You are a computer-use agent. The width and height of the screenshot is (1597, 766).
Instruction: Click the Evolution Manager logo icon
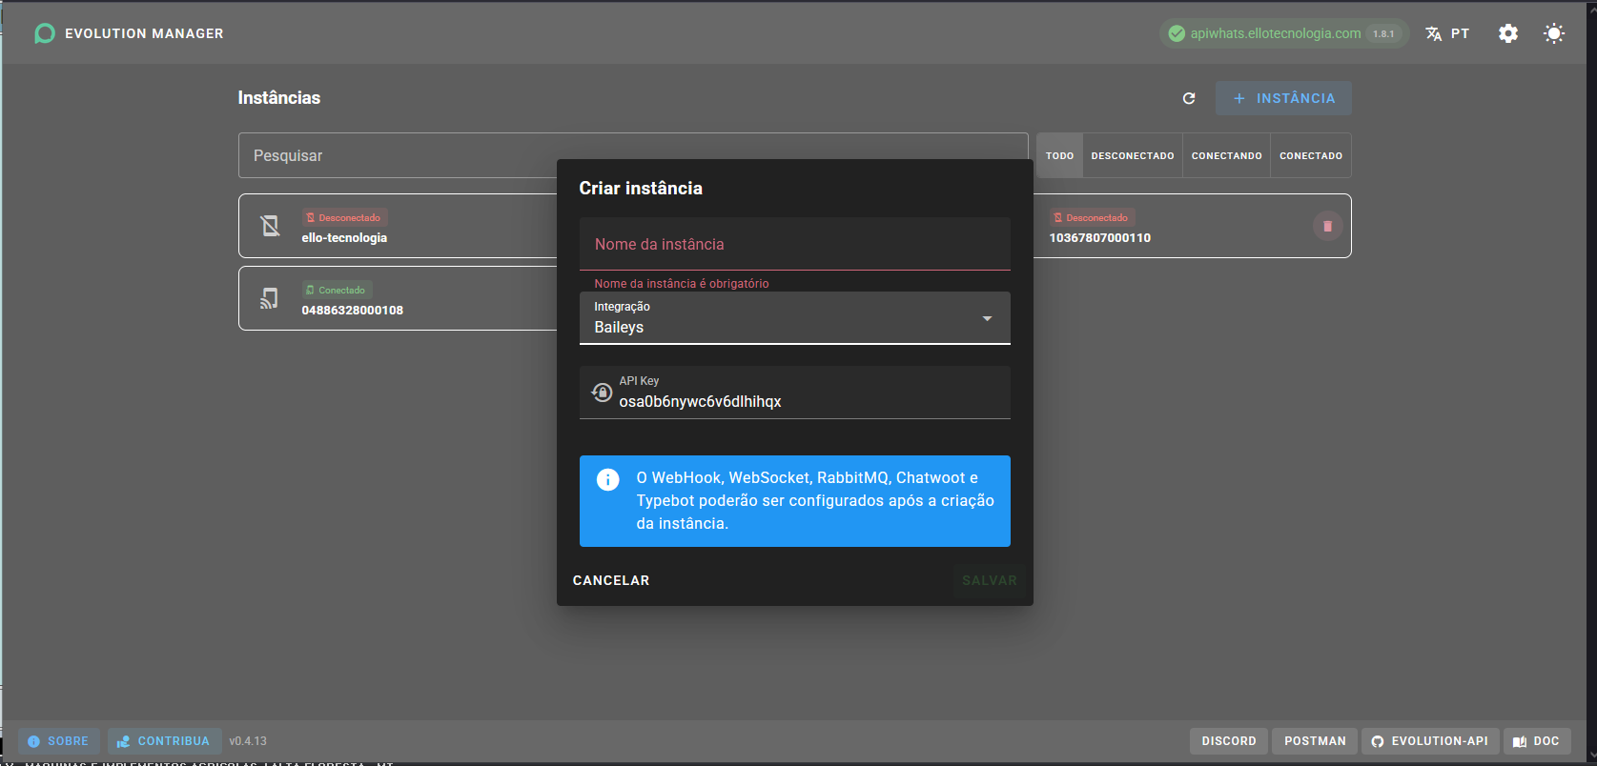pos(44,33)
